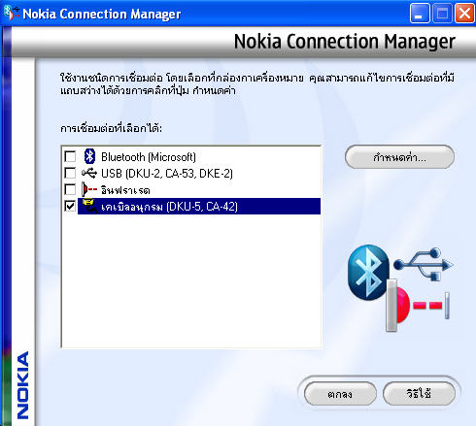Confirm with the ตกลง button

(340, 394)
